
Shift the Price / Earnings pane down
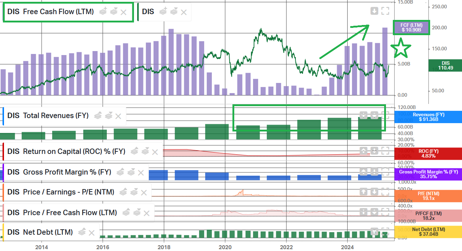pos(374,191)
